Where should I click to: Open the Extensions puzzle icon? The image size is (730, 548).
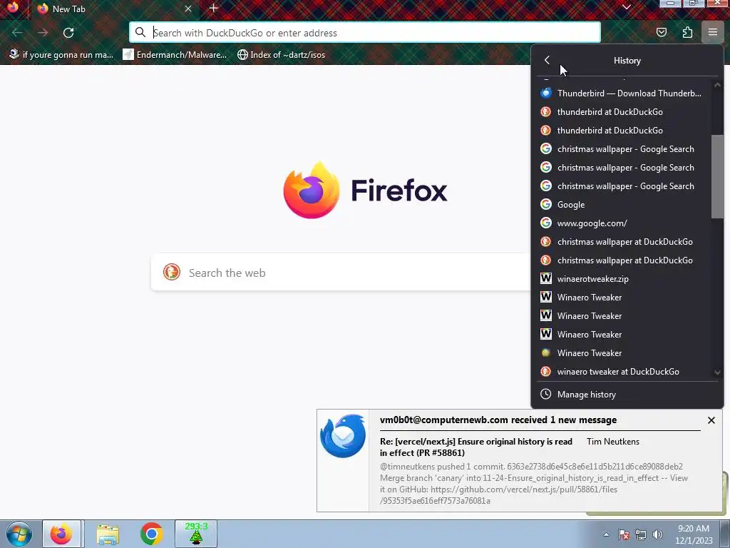687,32
